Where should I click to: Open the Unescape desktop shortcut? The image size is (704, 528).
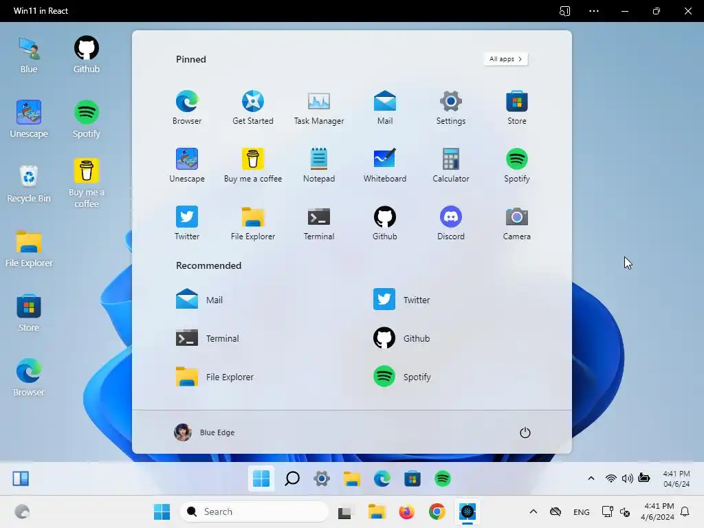(x=29, y=120)
